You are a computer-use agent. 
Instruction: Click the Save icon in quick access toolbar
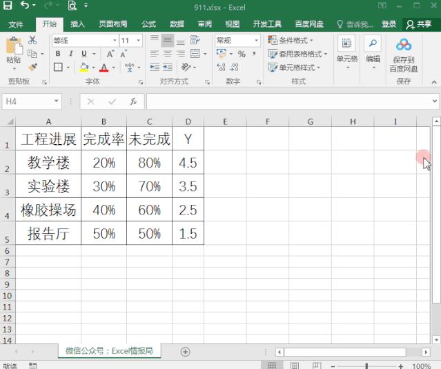pyautogui.click(x=8, y=6)
